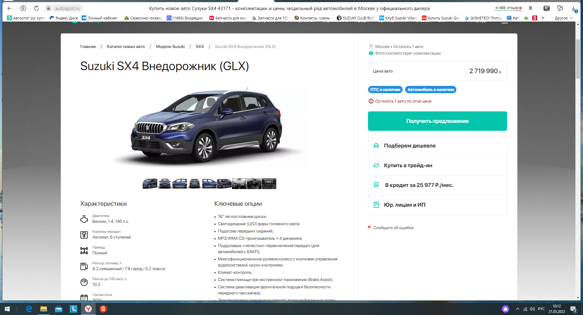The width and height of the screenshot is (583, 315).
Task: Select the fourth thumbnail showing rear view
Action: click(195, 184)
